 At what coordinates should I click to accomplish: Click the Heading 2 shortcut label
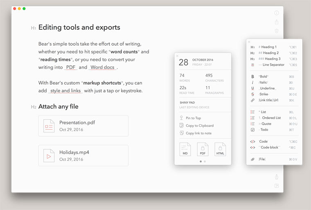271,53
